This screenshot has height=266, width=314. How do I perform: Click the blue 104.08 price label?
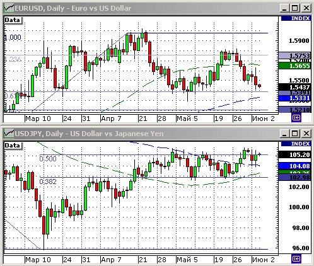[294, 166]
